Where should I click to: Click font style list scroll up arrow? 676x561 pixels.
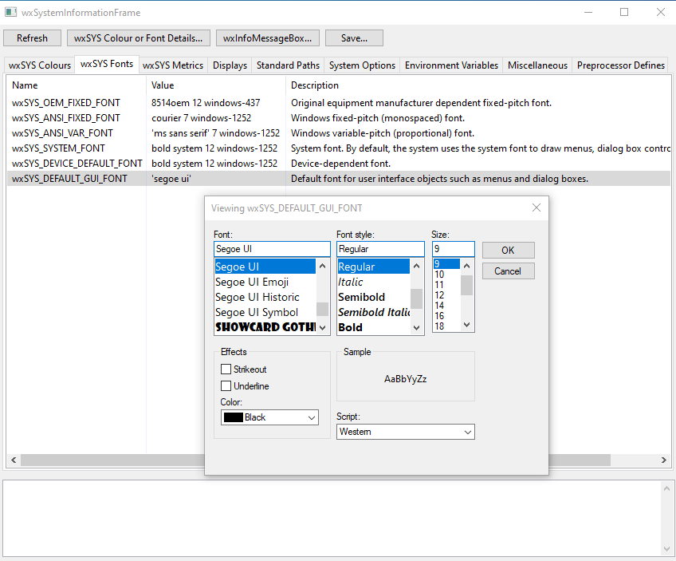pos(416,266)
